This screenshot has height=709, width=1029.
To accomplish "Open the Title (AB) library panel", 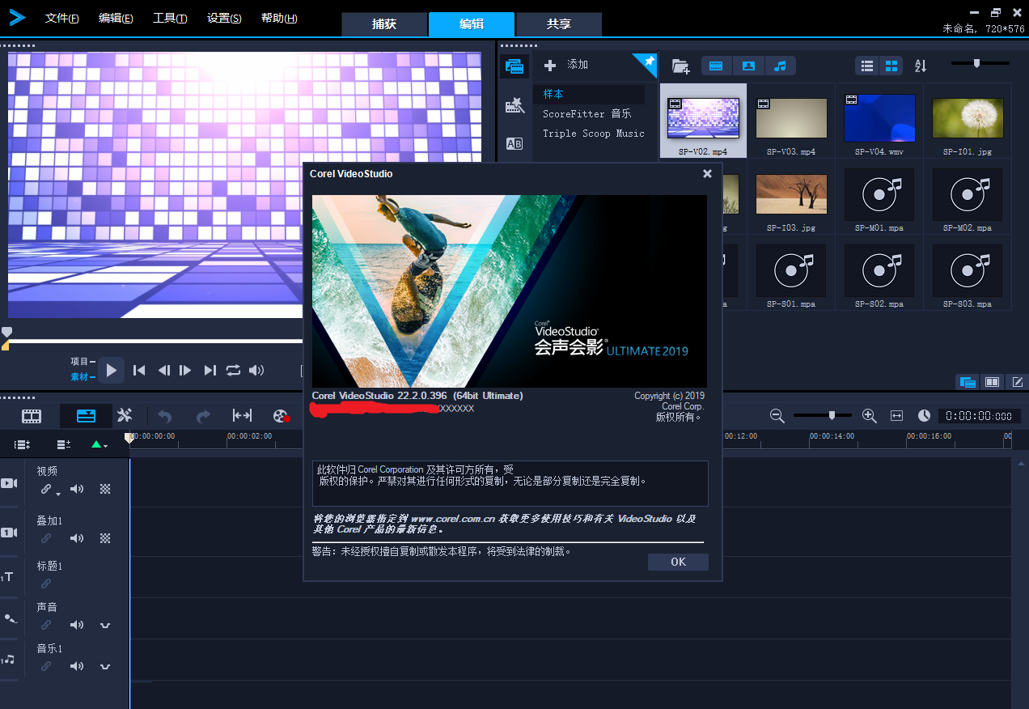I will (x=514, y=143).
